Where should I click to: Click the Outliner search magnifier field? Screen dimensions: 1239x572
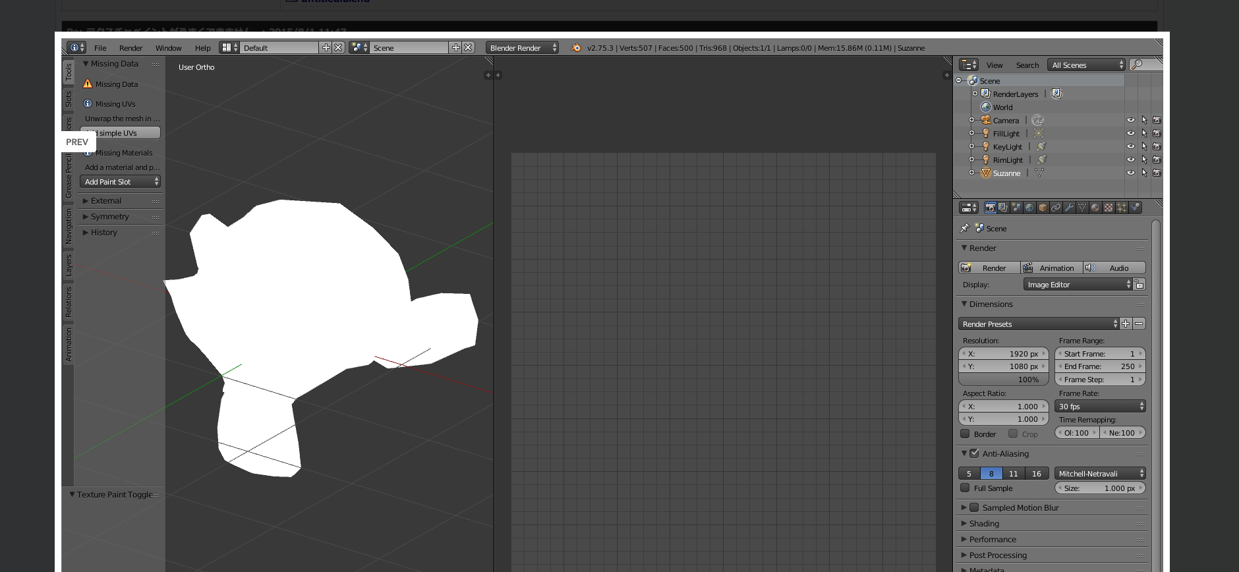pos(1145,65)
